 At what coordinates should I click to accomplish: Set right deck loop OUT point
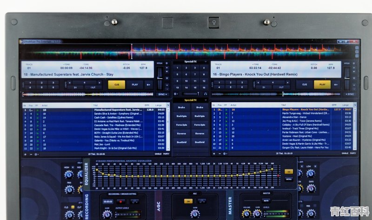pos(281,87)
